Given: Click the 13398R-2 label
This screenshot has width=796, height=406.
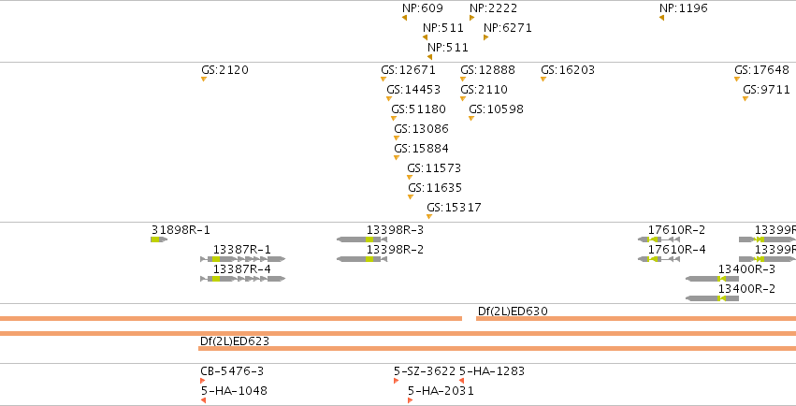Looking at the screenshot, I should [x=395, y=250].
